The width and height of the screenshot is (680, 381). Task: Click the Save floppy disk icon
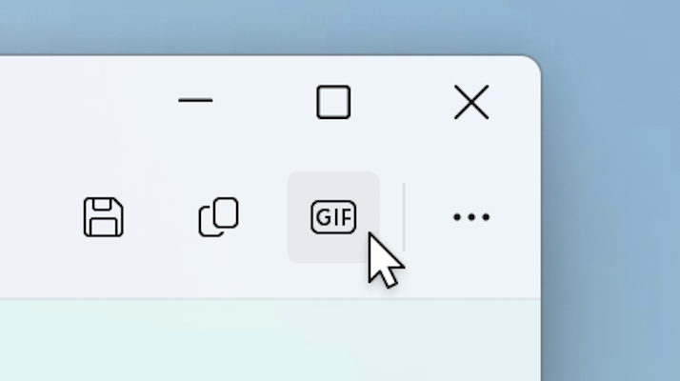103,217
